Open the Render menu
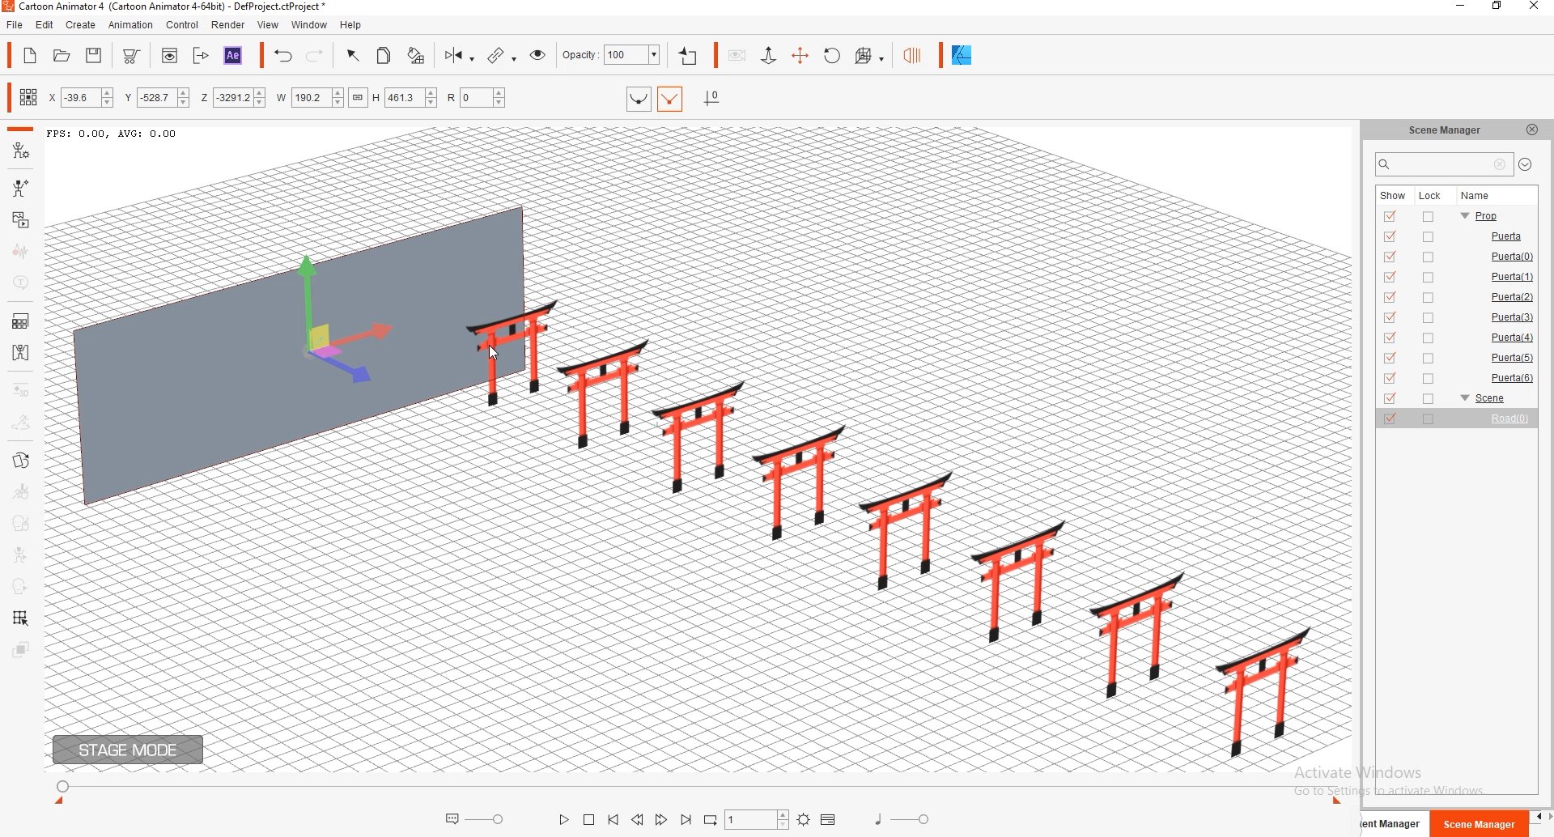 (x=228, y=25)
